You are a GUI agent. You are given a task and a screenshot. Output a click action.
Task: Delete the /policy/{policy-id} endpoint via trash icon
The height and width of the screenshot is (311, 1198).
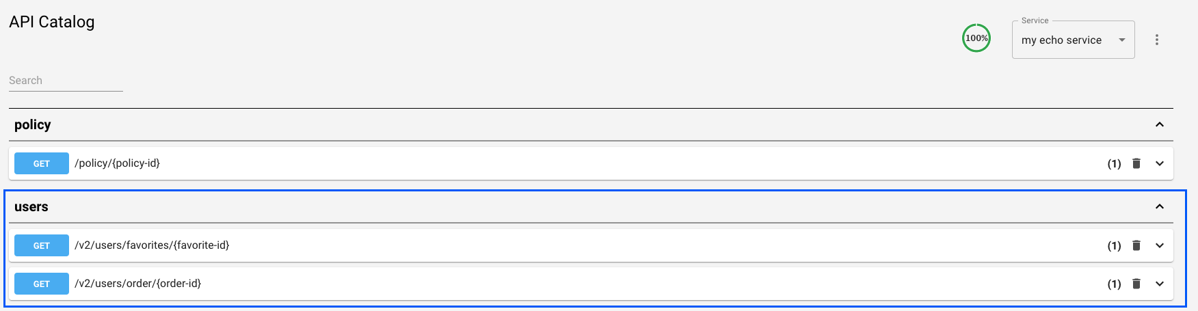point(1136,163)
